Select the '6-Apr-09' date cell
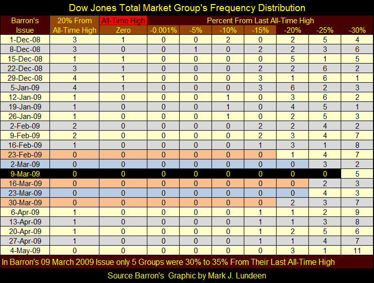The width and height of the screenshot is (374, 283). 25,212
